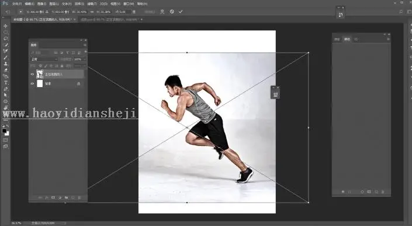
Task: Toggle lock all padlock icon
Action: [x=62, y=66]
